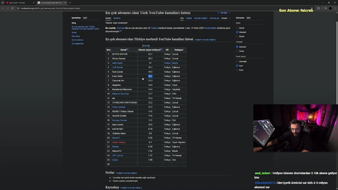Go to Dış bağlantılar in contents
Viewport: 338px width, 190px height.
point(78,44)
